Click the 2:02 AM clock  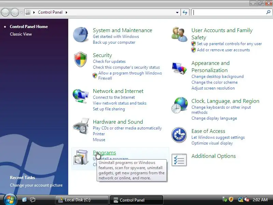click(260, 200)
